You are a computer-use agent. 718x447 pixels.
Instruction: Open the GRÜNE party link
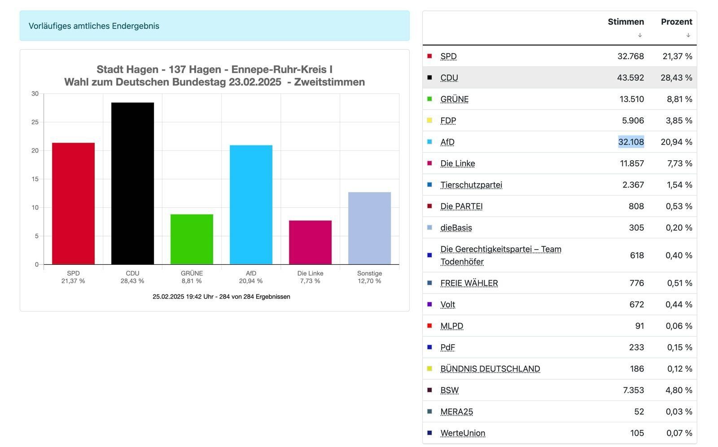pos(454,99)
